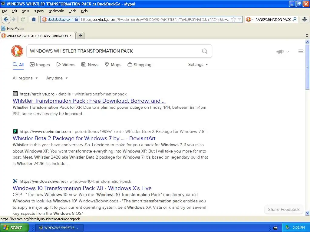Click the DeviantArt favicon icon
The image size is (310, 232).
click(x=15, y=131)
